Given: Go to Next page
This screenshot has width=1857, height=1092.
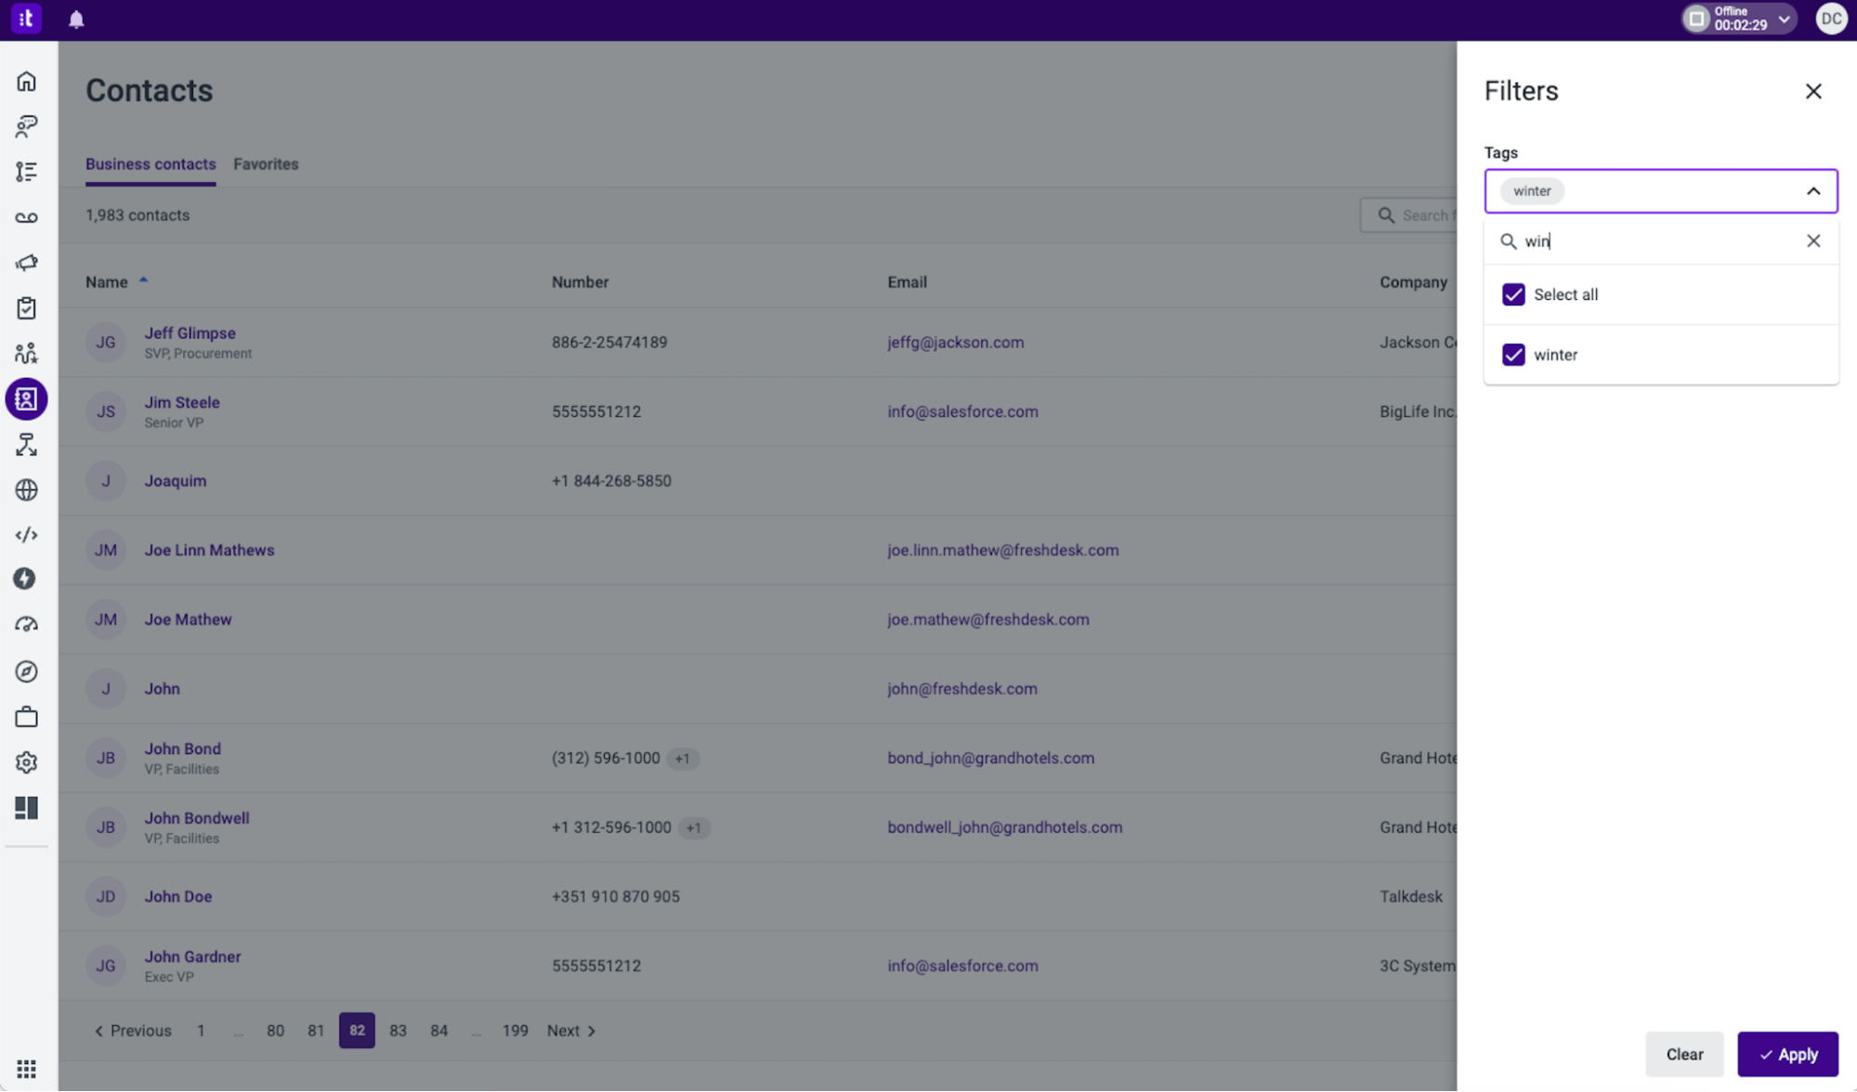Looking at the screenshot, I should point(571,1031).
